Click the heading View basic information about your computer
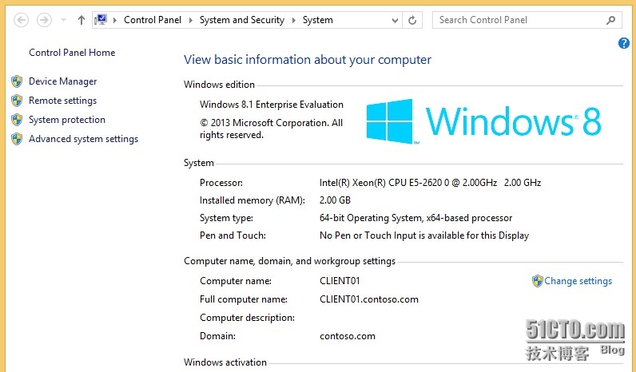The image size is (636, 372). [308, 60]
